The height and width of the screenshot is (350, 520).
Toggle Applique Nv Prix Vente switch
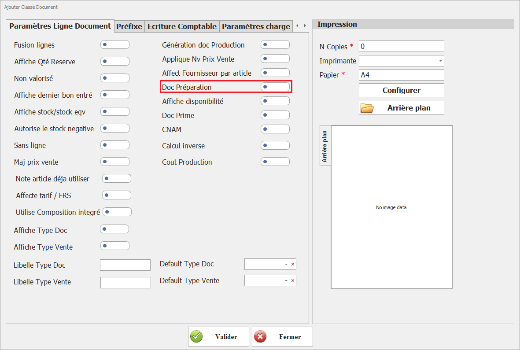point(275,59)
